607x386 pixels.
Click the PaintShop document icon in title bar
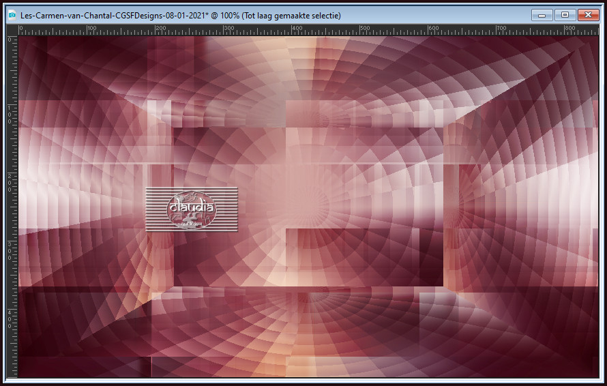[12, 16]
